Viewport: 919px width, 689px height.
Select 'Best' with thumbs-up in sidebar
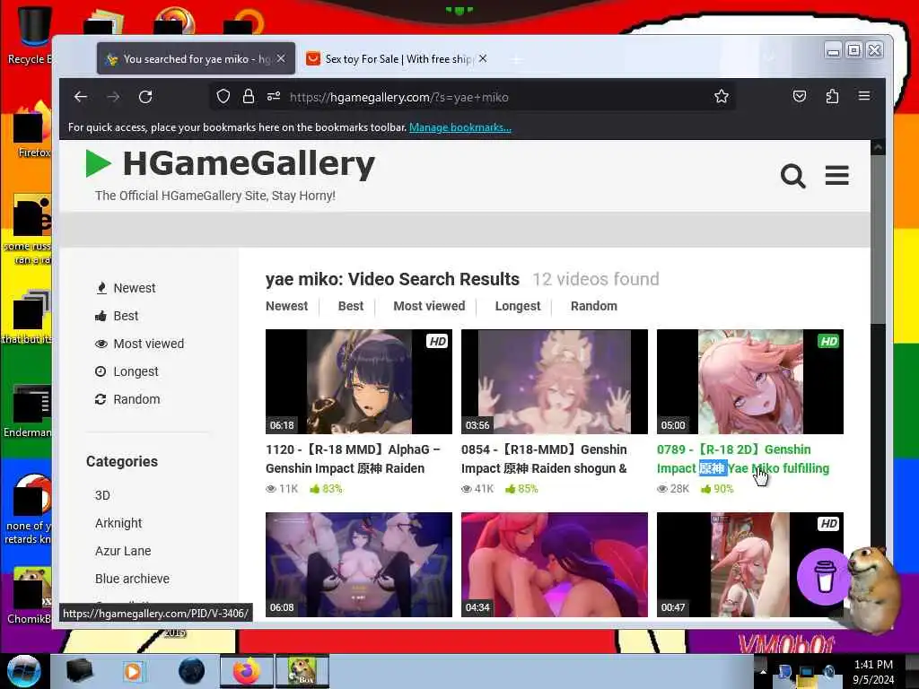118,316
